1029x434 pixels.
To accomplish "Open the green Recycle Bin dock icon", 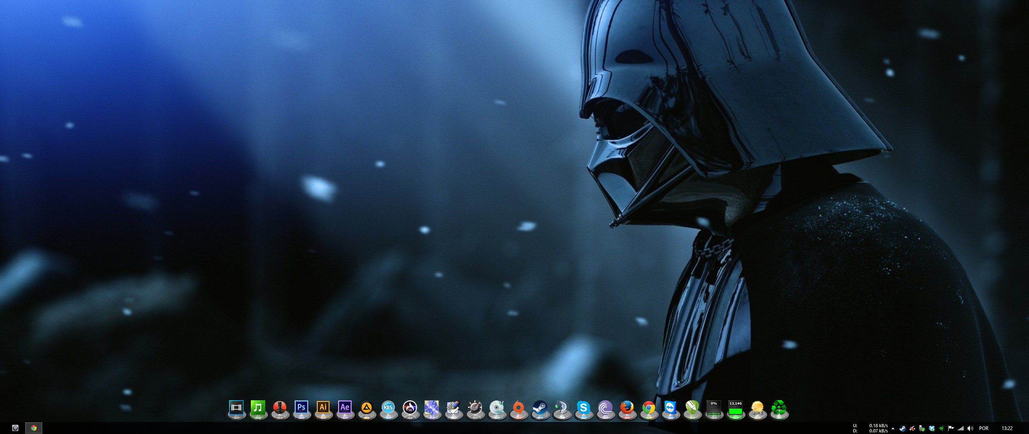I will [779, 408].
